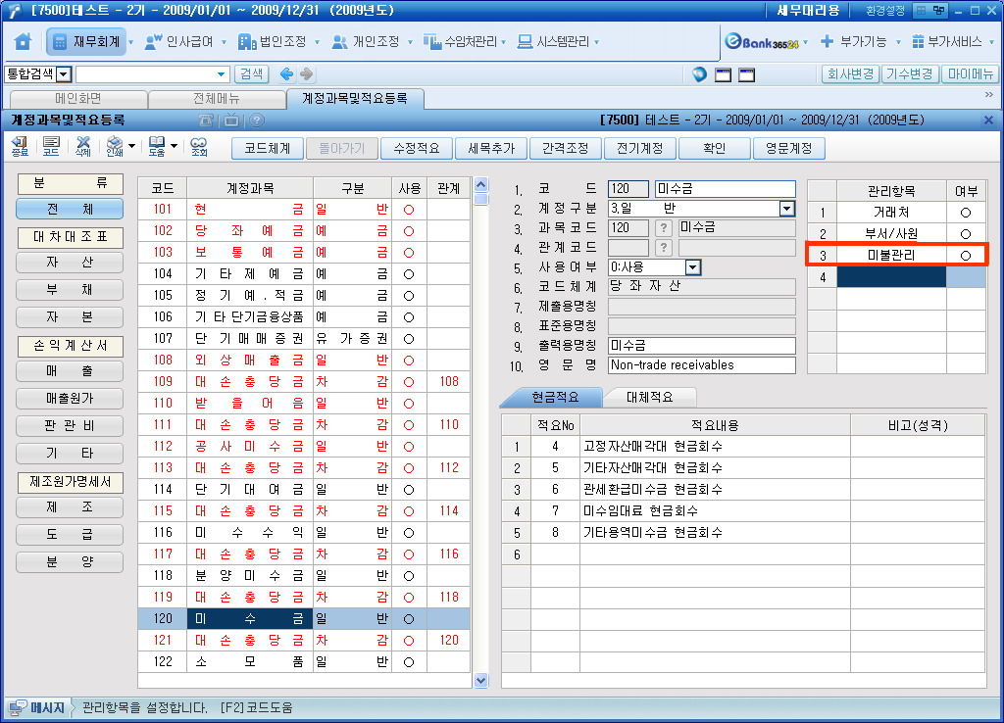Screen dimensions: 1004x723
Task: Switch to the 전체메뉴 tab
Action: [217, 99]
